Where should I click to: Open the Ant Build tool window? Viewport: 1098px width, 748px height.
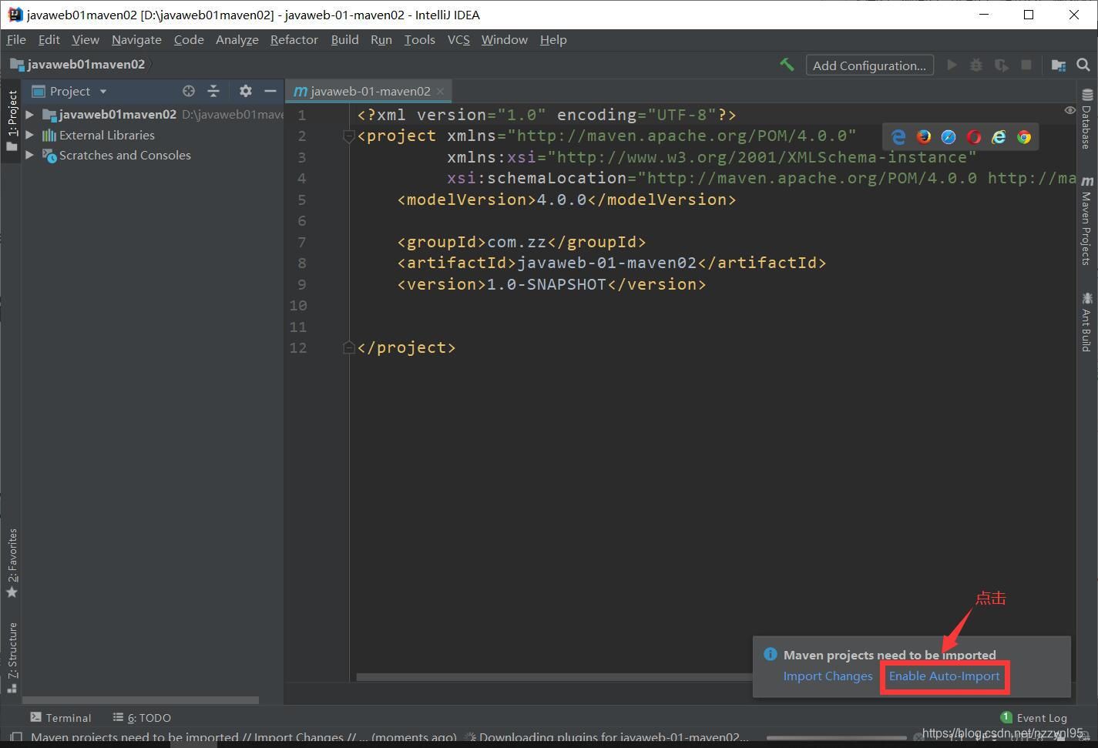[x=1086, y=321]
